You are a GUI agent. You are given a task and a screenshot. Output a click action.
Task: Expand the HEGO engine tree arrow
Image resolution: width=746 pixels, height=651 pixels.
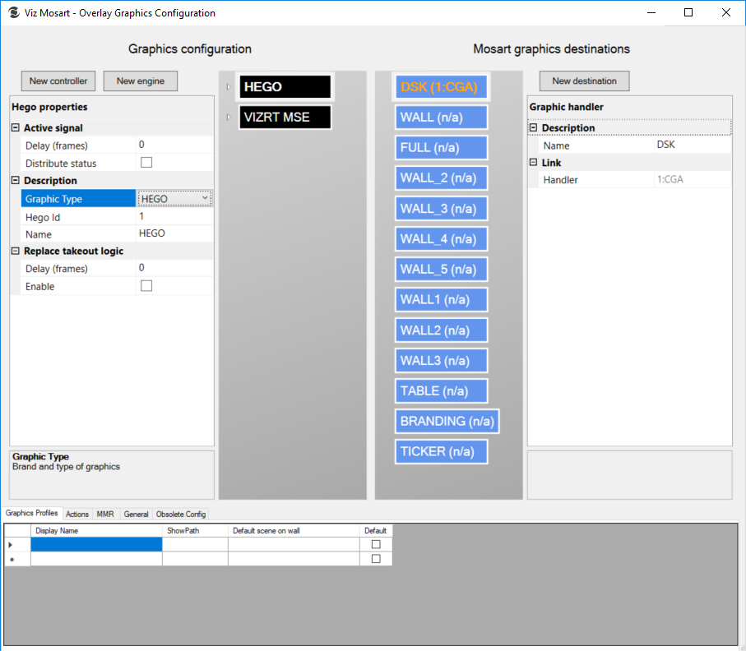pos(228,87)
